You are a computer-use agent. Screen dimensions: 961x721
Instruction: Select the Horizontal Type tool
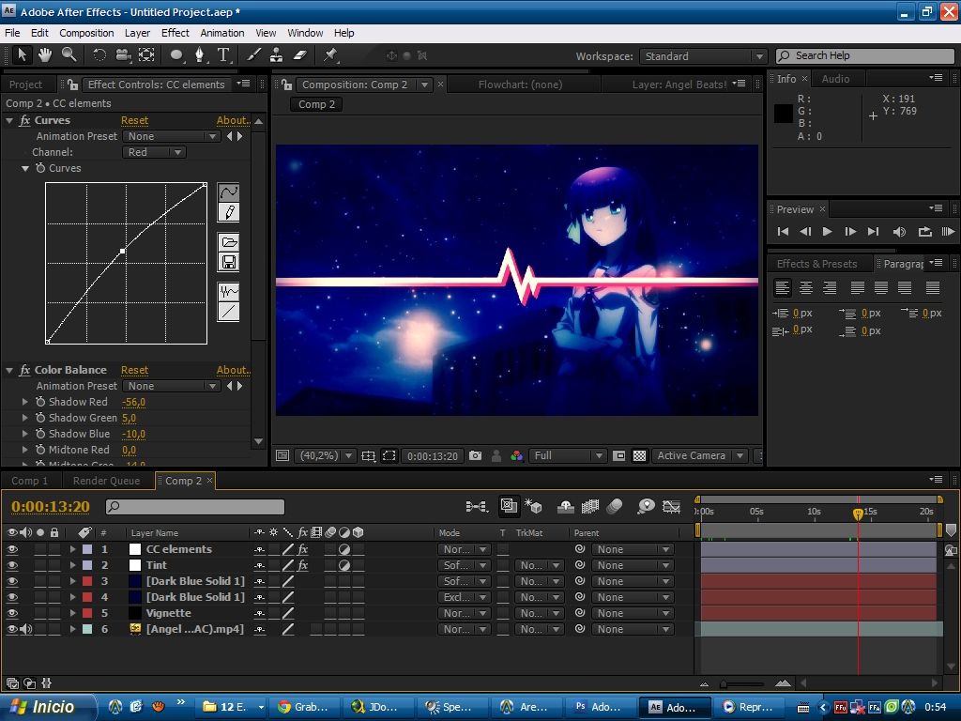coord(223,55)
